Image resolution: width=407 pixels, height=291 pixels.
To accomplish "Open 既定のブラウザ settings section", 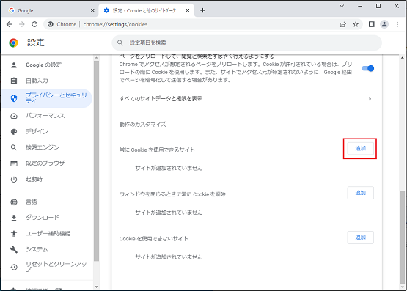I will click(x=47, y=163).
